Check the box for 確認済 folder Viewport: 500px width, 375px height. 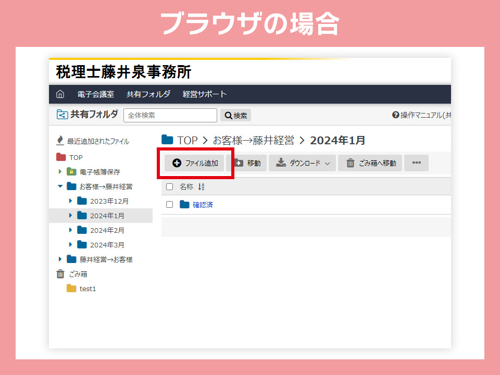click(169, 205)
